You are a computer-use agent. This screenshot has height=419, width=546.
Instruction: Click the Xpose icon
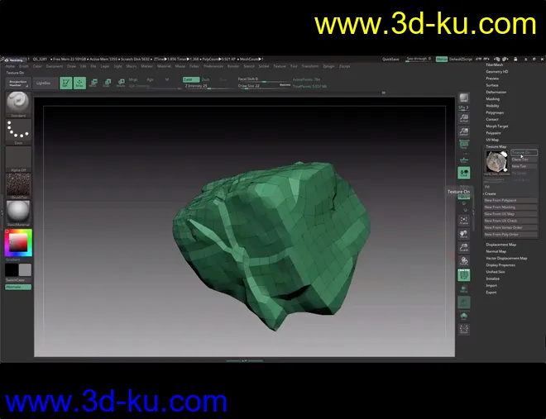click(464, 329)
